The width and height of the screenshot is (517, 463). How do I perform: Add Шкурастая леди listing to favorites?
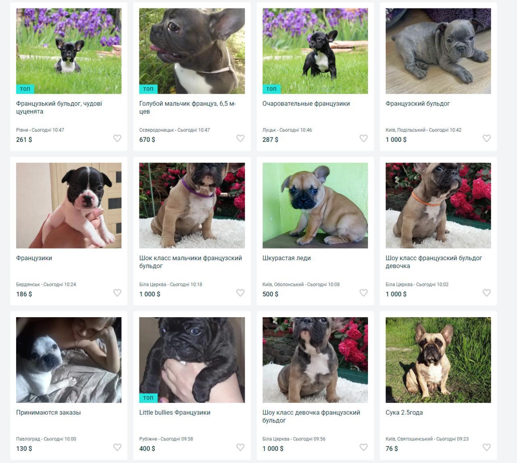point(364,293)
